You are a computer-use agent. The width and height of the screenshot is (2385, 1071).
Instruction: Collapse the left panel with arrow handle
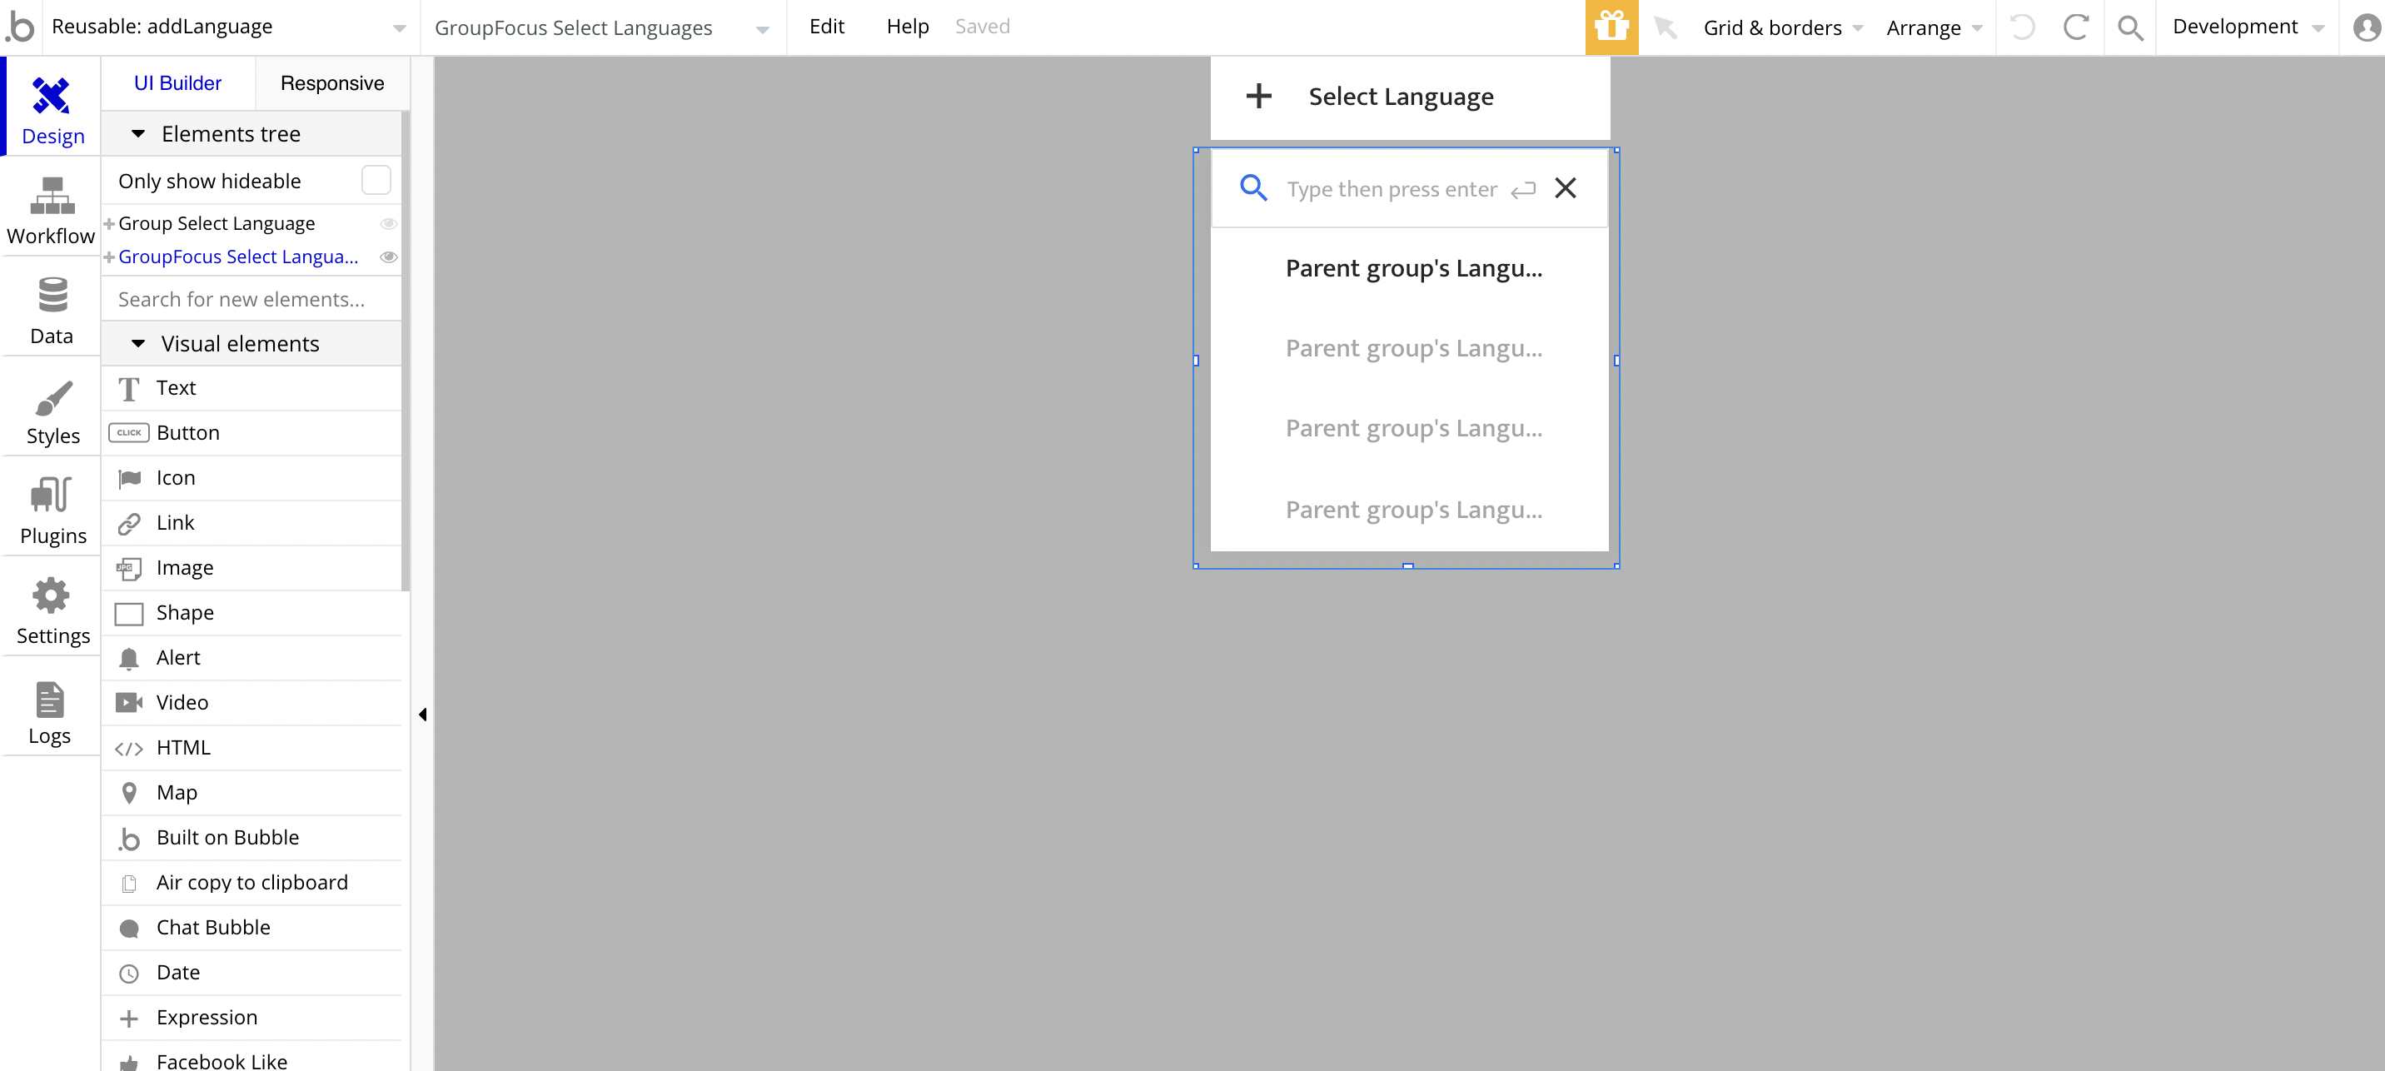pos(422,714)
